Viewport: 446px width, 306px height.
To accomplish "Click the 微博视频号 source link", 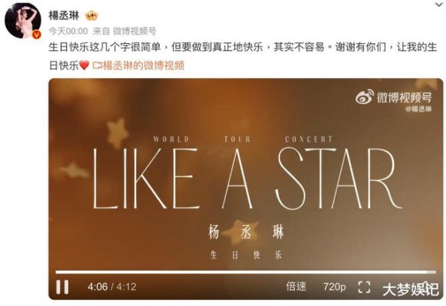I will [135, 31].
